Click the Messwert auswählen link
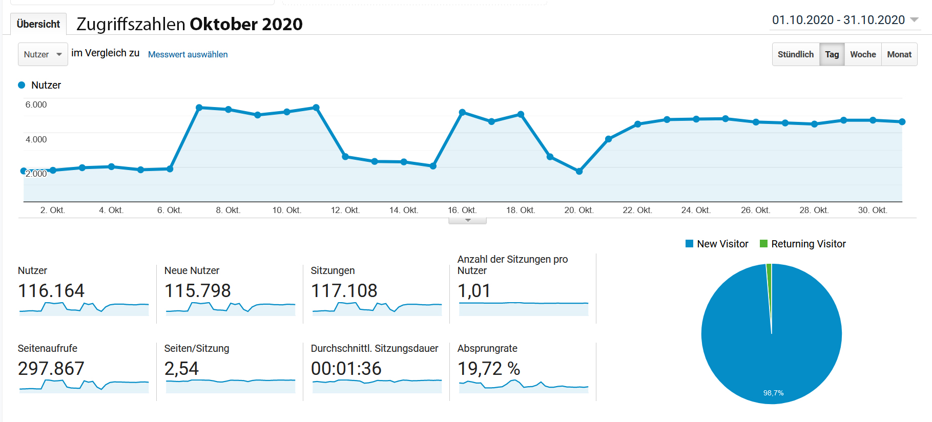932x422 pixels. 188,54
